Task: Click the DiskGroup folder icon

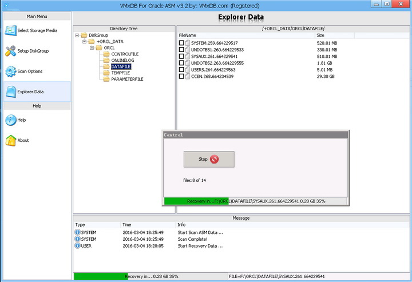Action: click(x=84, y=35)
